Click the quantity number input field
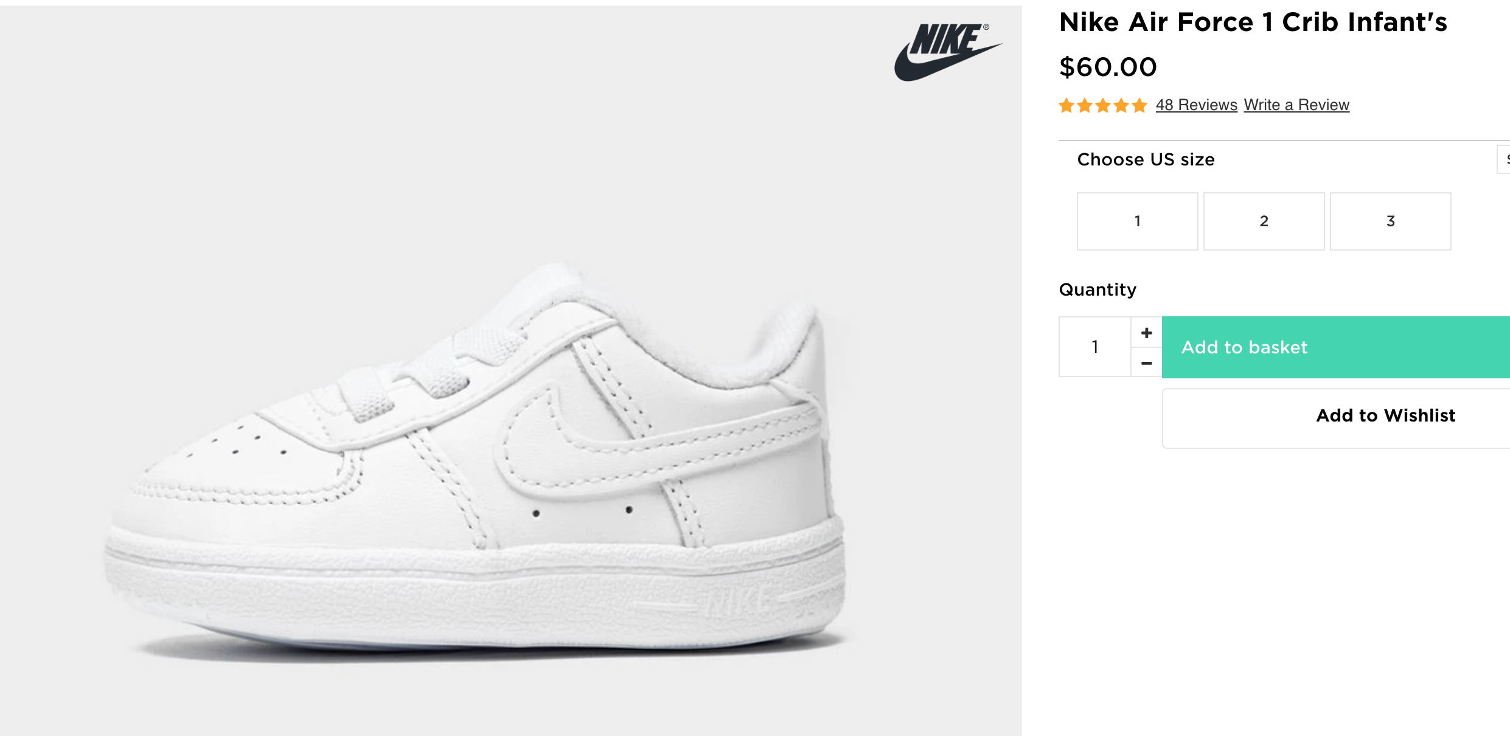 [x=1095, y=347]
